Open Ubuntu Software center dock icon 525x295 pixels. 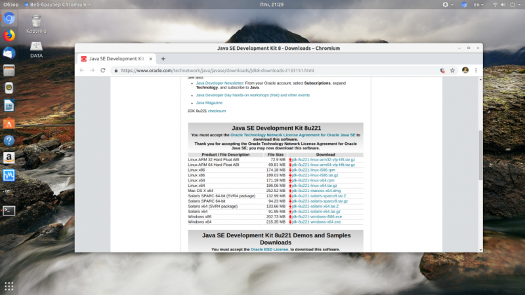point(9,123)
